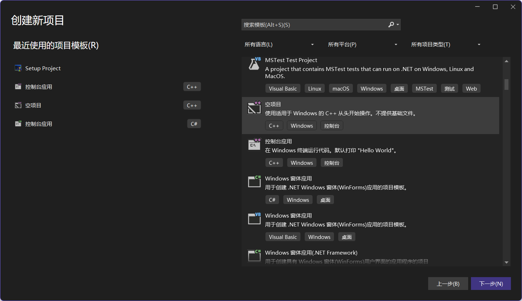Choose recent C++ 控制台应用 template
The image size is (522, 301).
pyautogui.click(x=39, y=87)
